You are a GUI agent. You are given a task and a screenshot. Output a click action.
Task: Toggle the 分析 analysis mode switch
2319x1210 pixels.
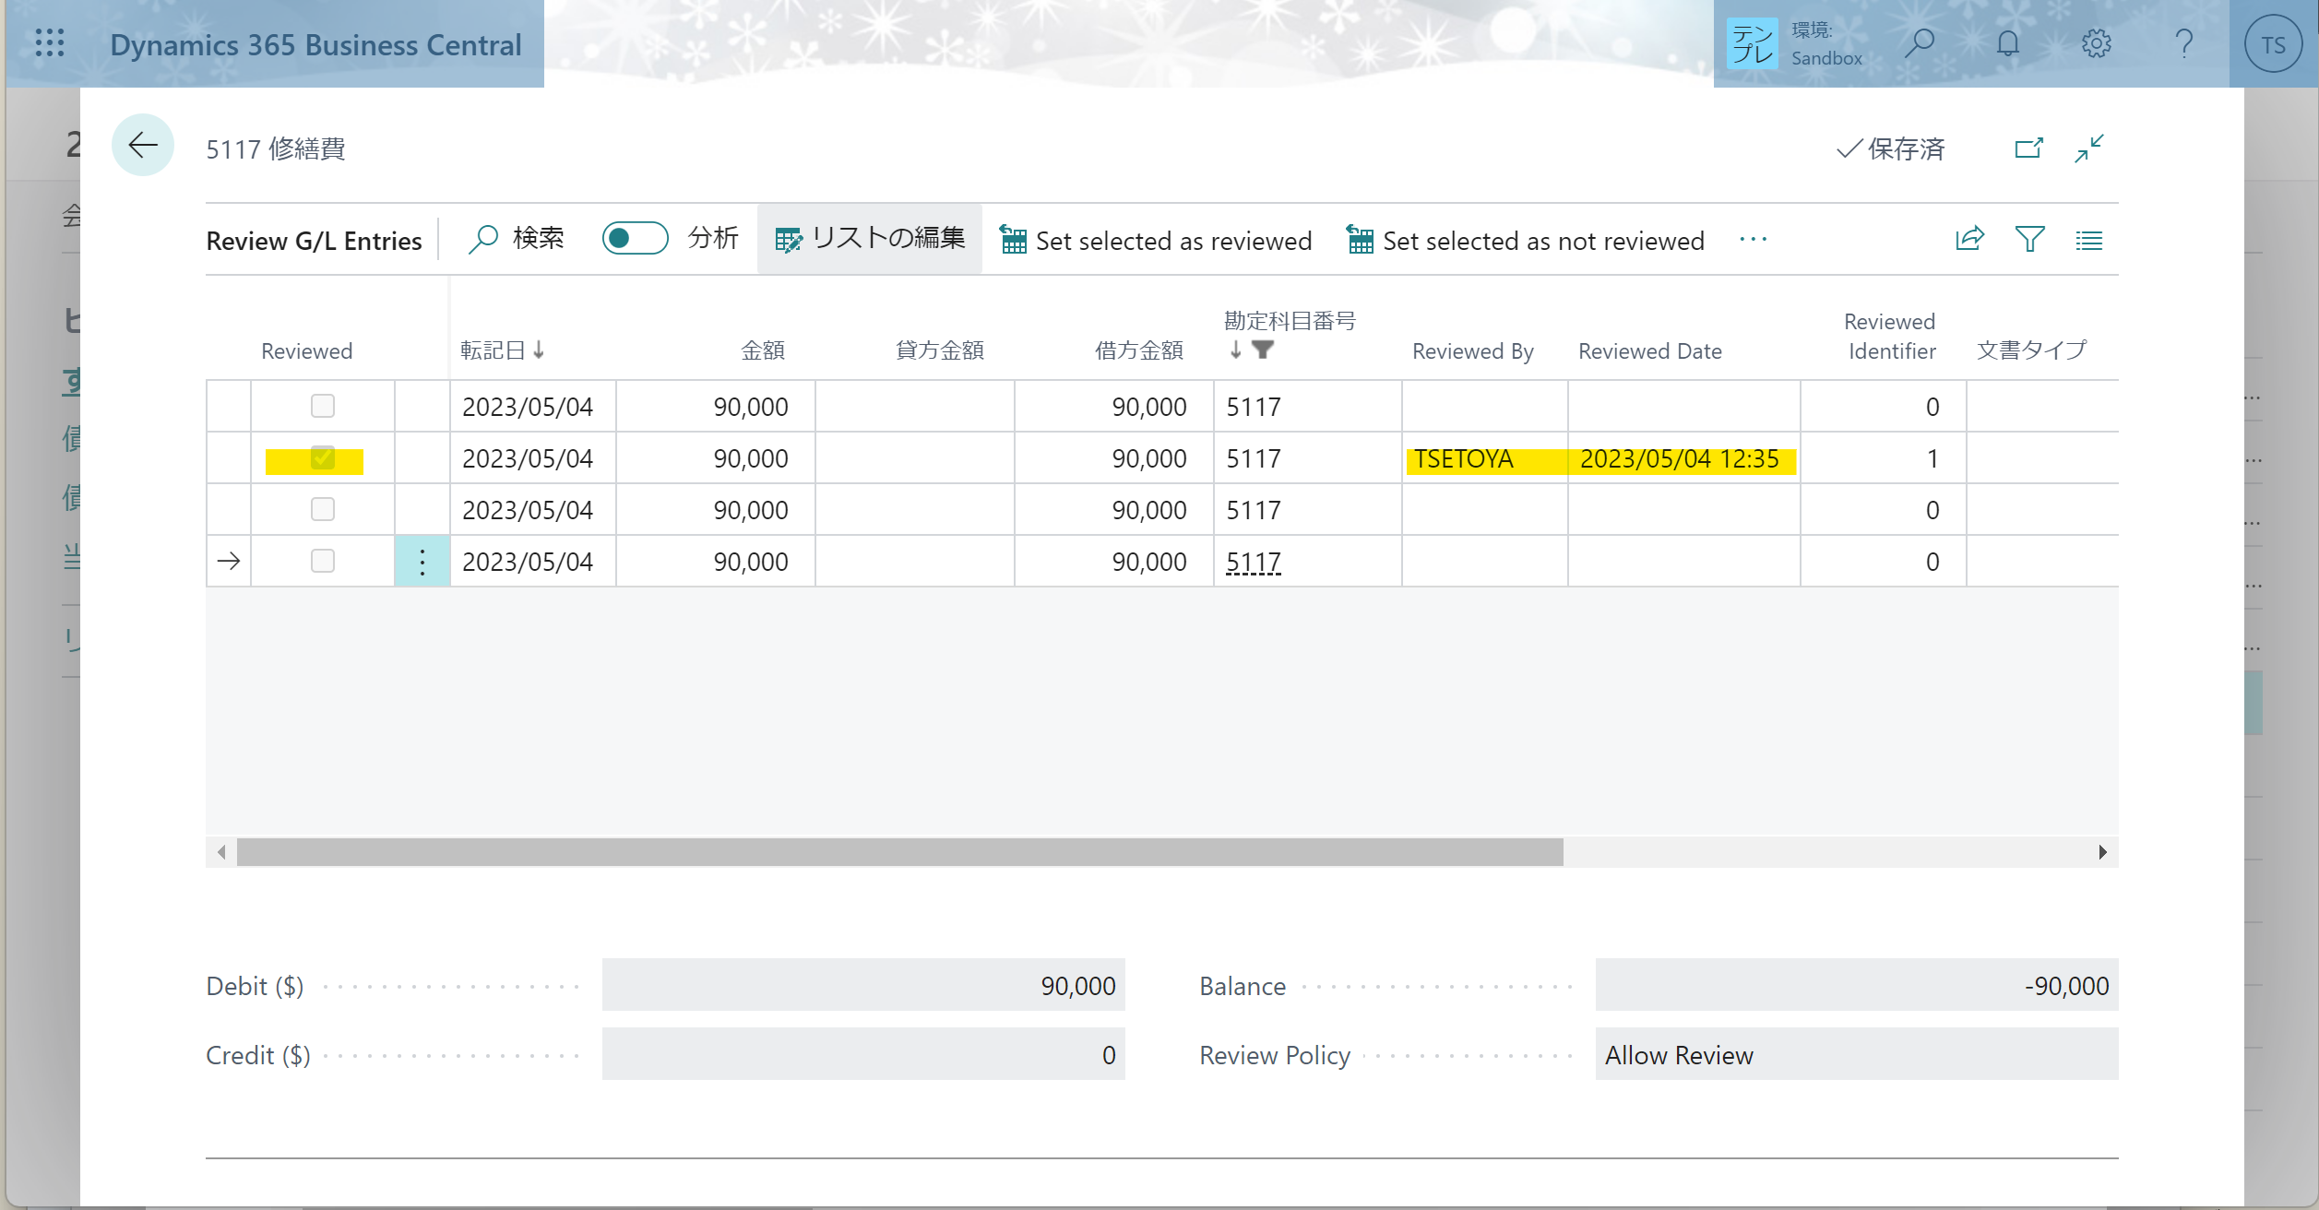coord(635,239)
